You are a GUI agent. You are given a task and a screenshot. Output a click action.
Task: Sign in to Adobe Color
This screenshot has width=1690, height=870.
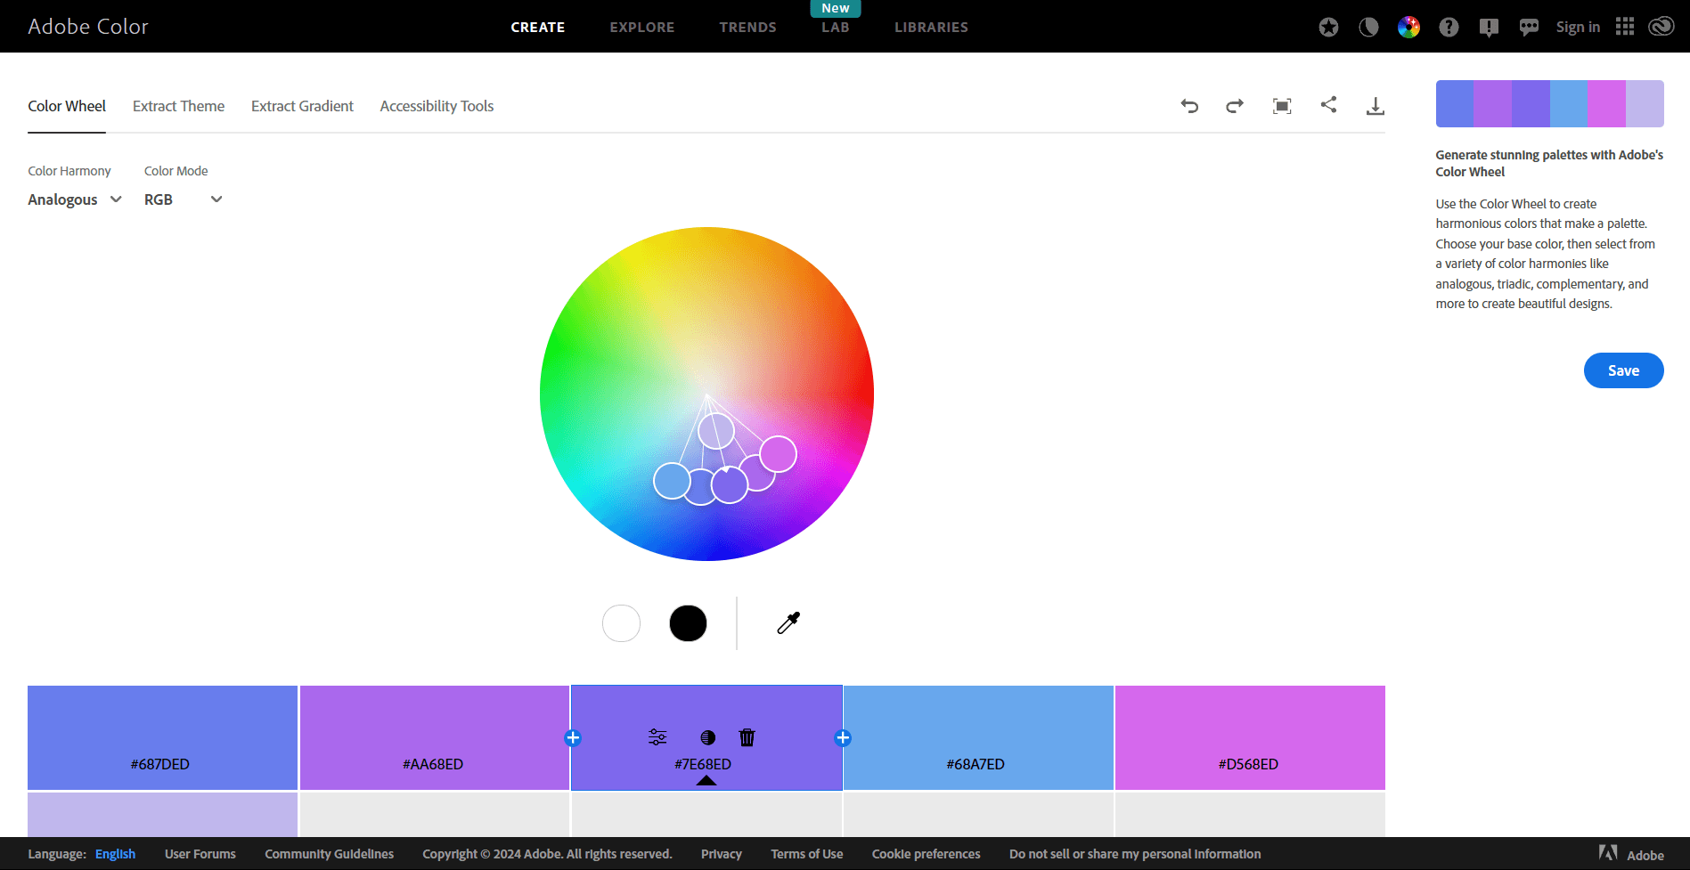(1578, 27)
